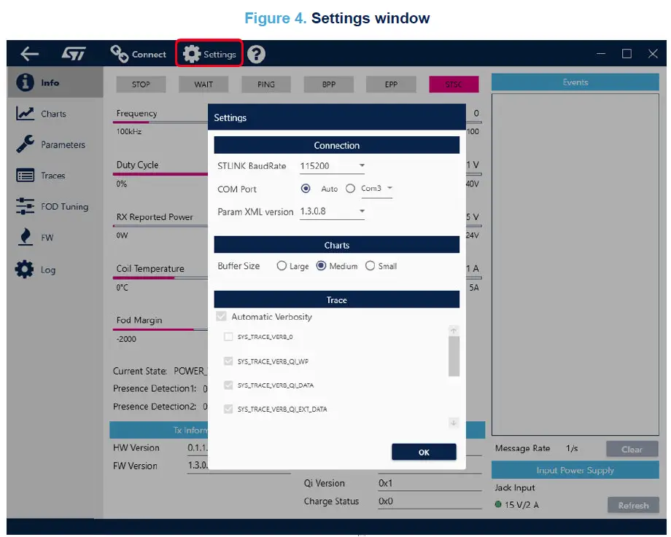The width and height of the screenshot is (671, 537).
Task: Open the Com3 port dropdown
Action: tap(389, 189)
